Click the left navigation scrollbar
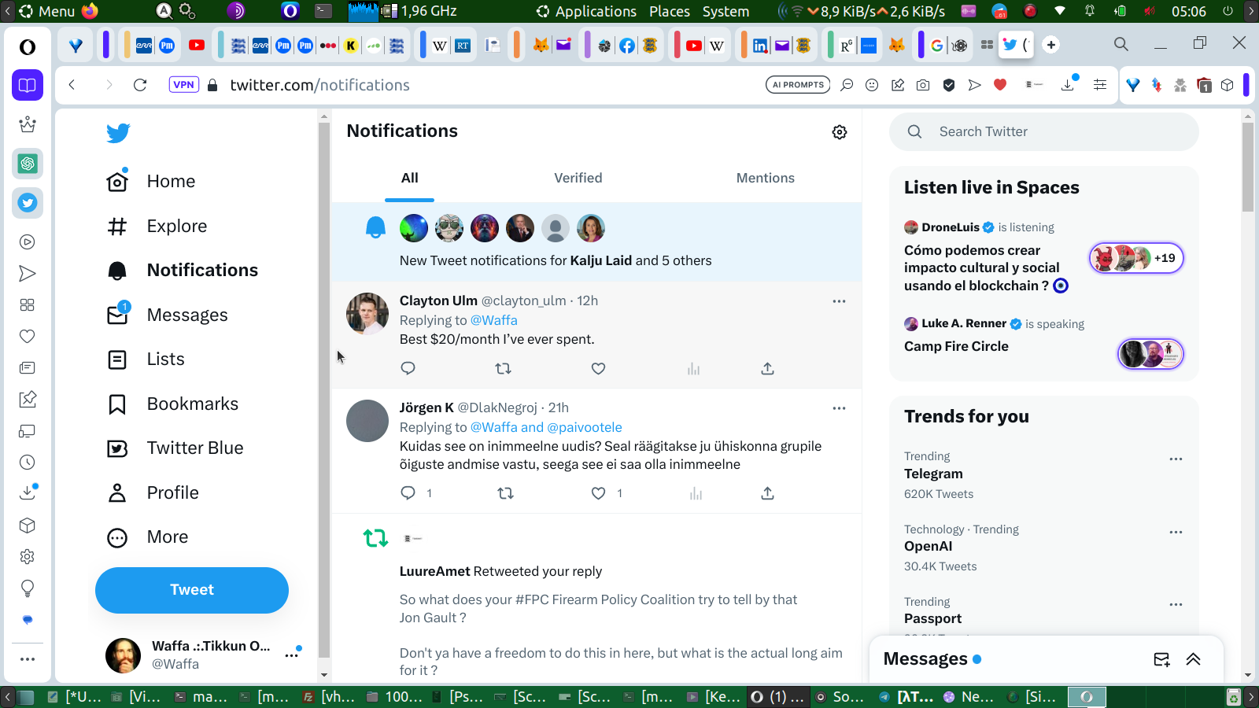The height and width of the screenshot is (708, 1259). pos(323,389)
